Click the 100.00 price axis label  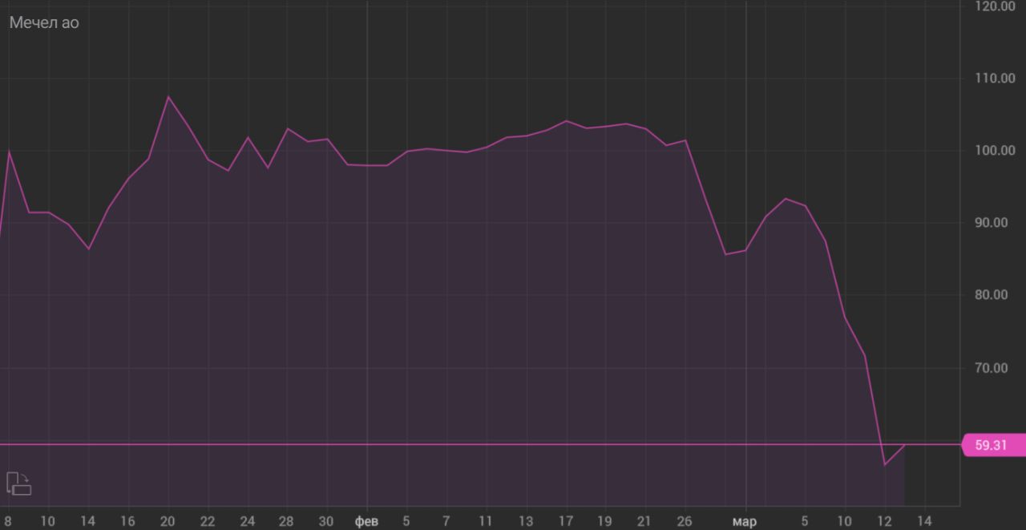996,151
